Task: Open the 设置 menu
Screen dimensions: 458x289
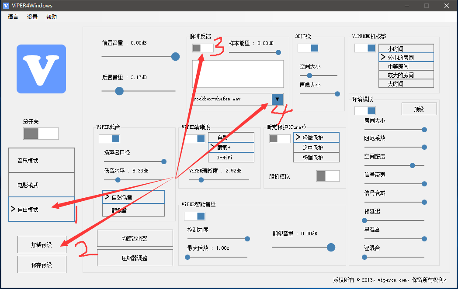Action: tap(32, 17)
